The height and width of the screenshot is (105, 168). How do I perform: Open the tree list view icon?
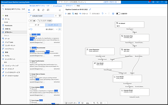[x=48, y=10]
